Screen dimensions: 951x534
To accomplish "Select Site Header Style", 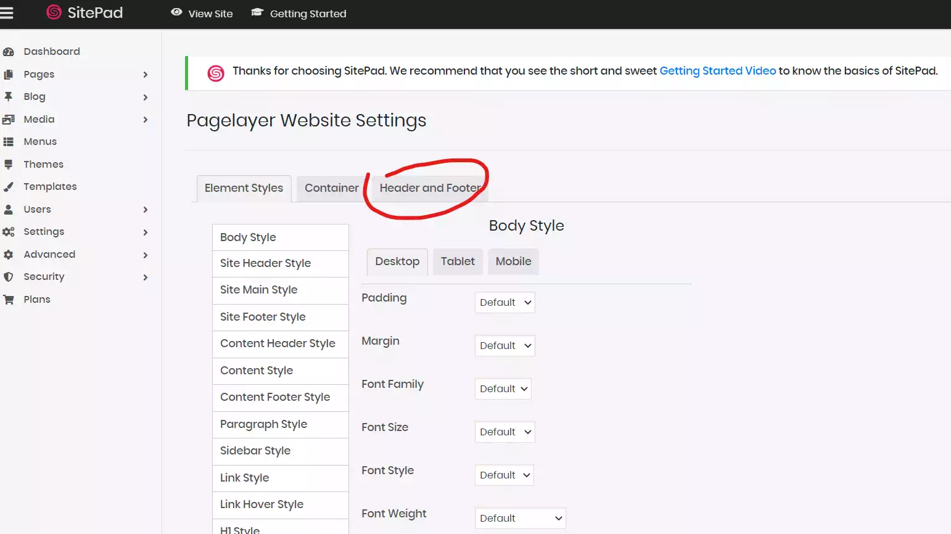I will [x=281, y=264].
